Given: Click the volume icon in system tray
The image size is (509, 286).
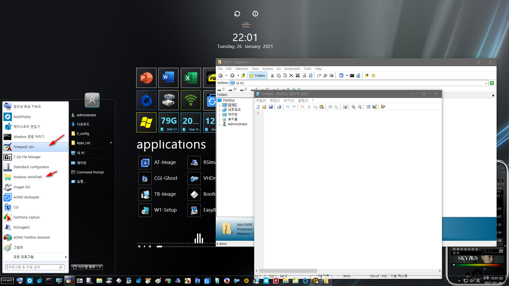Looking at the screenshot, I should click(x=472, y=281).
